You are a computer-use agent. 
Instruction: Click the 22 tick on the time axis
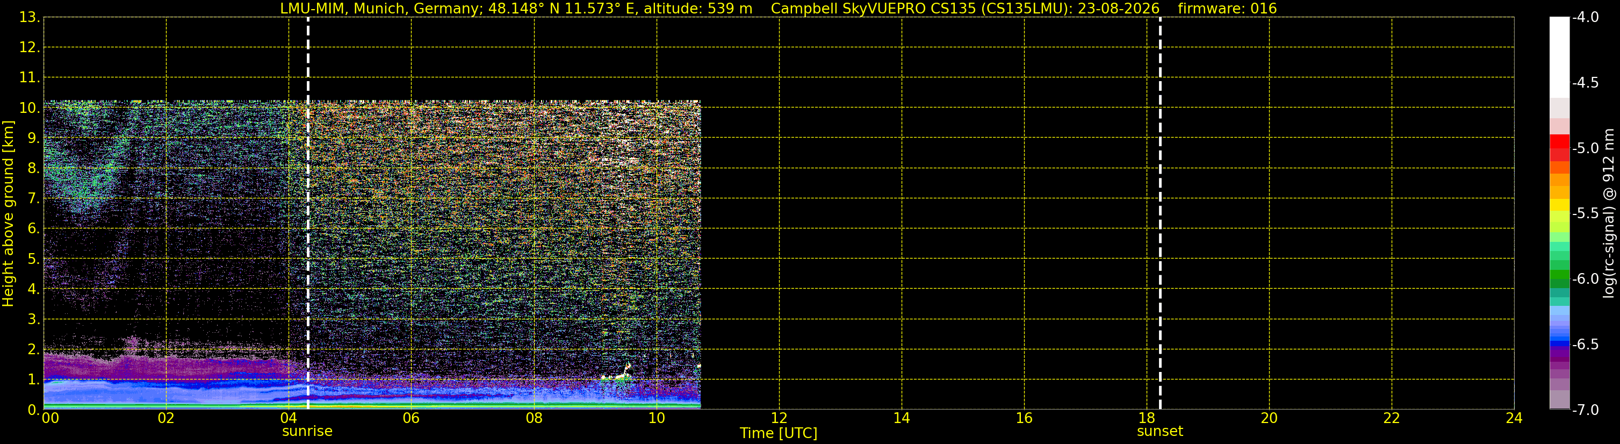(1392, 418)
